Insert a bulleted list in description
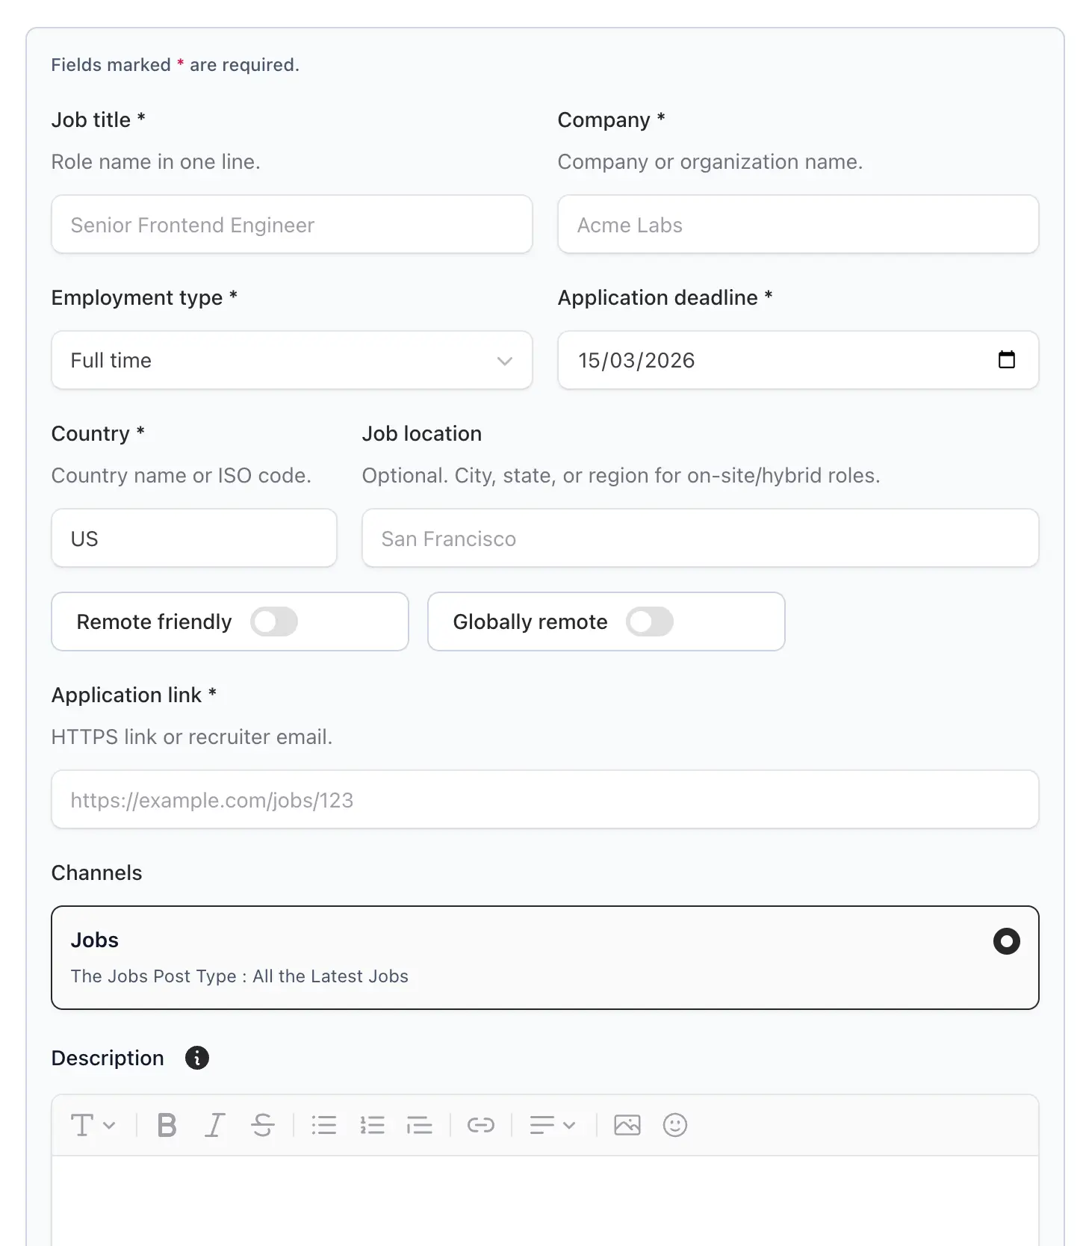1083x1246 pixels. click(324, 1125)
